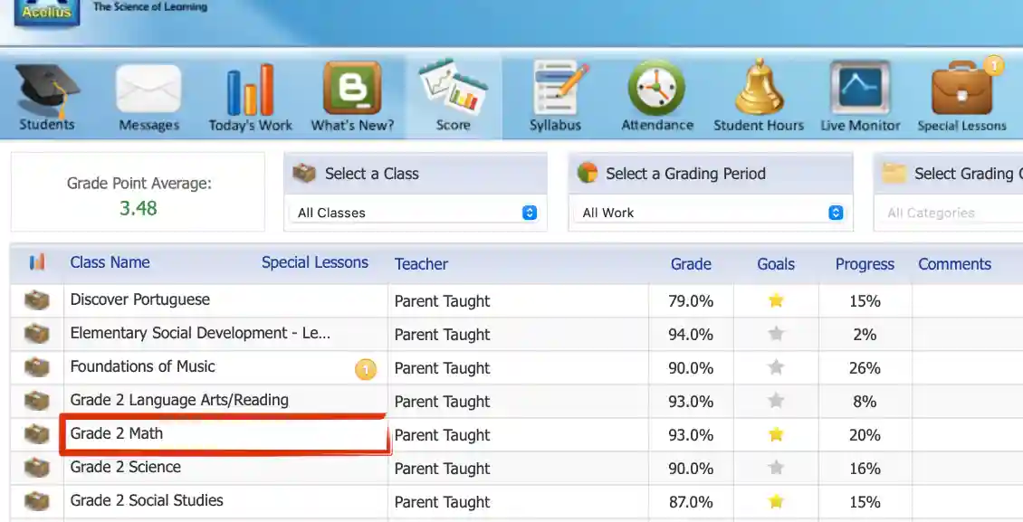Toggle goal star for Grade 2 Science

click(x=776, y=469)
